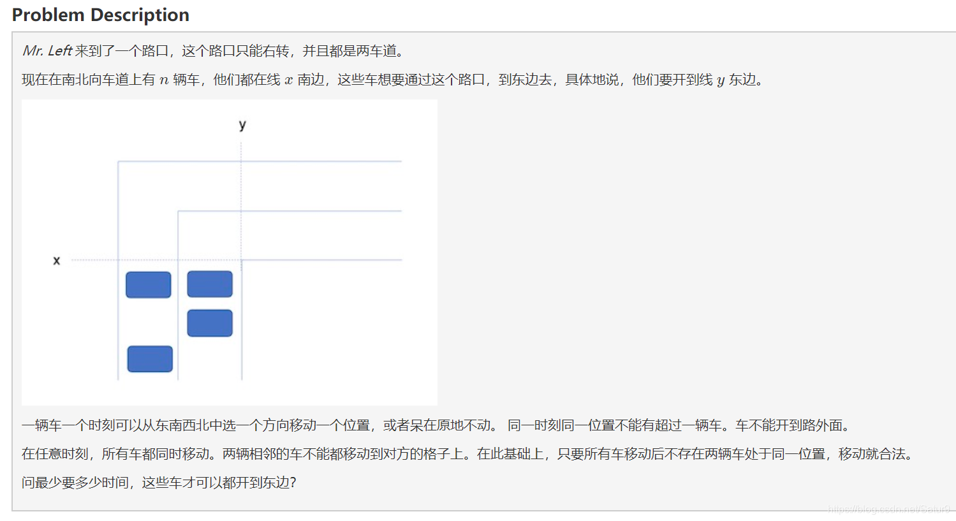Click the paragraph beginning 一辆车一个时刻

tap(436, 425)
